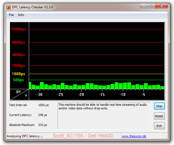174x145 pixels.
Task: Click the Test Interval label
Action: click(x=18, y=105)
